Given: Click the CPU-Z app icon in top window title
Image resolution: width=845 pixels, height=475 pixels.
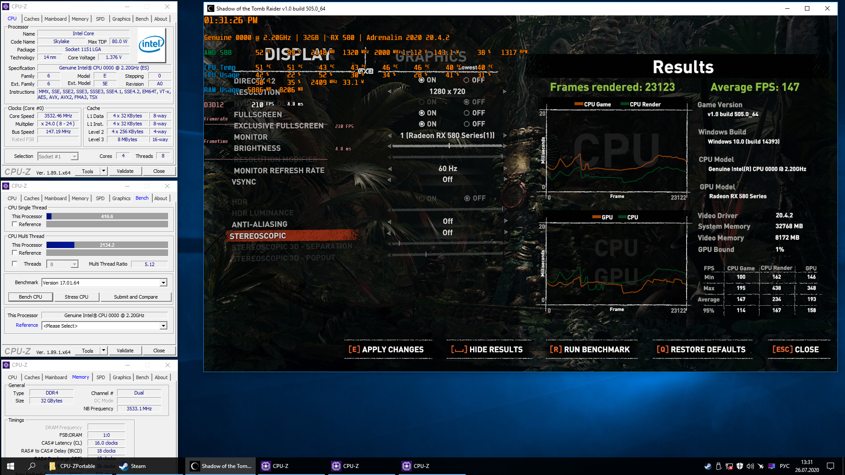Looking at the screenshot, I should [x=6, y=7].
